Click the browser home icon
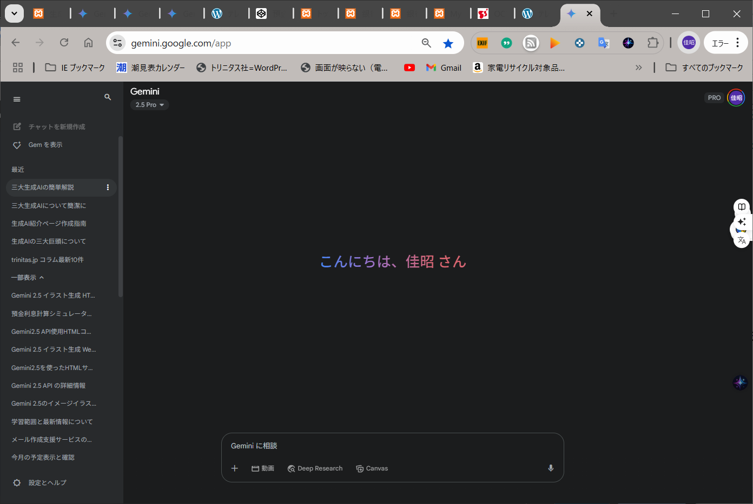The image size is (753, 504). pos(88,43)
